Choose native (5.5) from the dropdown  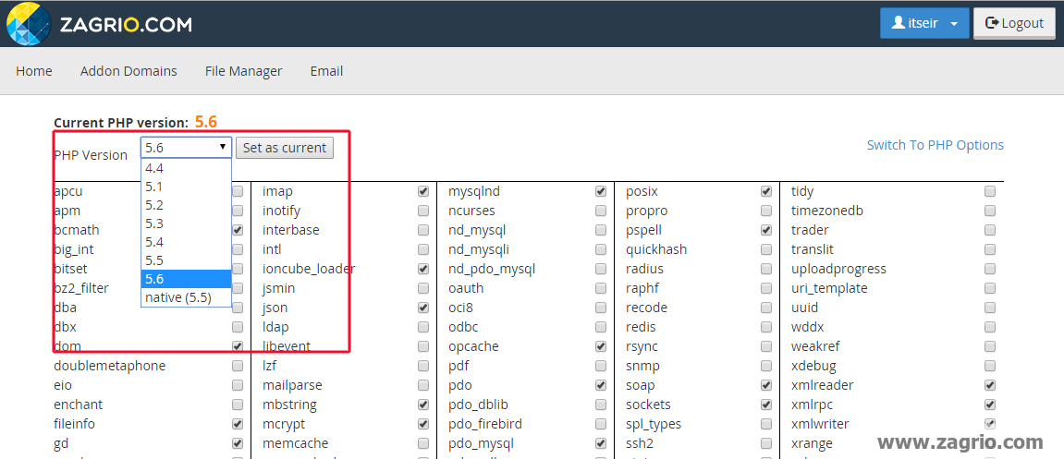[186, 297]
